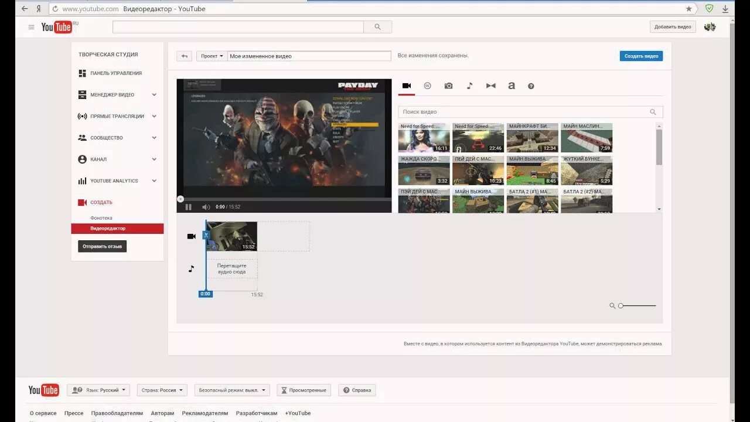Click the Создать видео button
Viewport: 750px width, 422px height.
coord(641,56)
